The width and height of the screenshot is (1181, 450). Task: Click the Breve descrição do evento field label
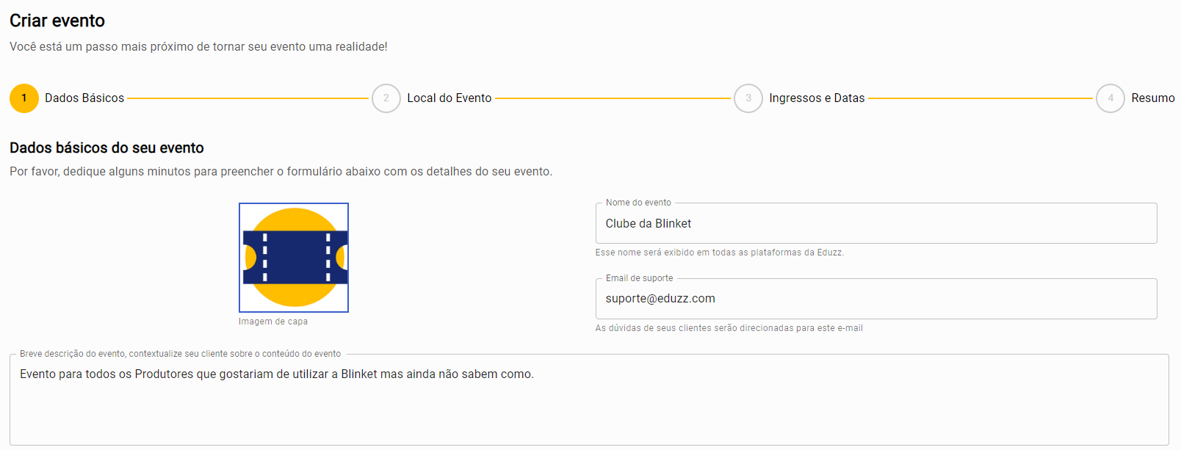tap(180, 354)
